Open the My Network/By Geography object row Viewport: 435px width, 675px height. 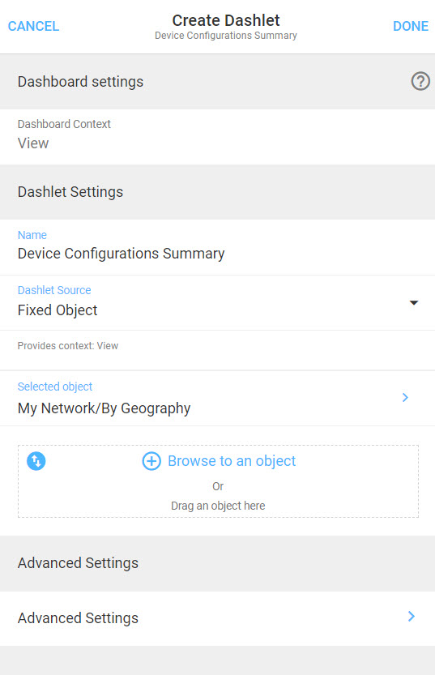217,398
